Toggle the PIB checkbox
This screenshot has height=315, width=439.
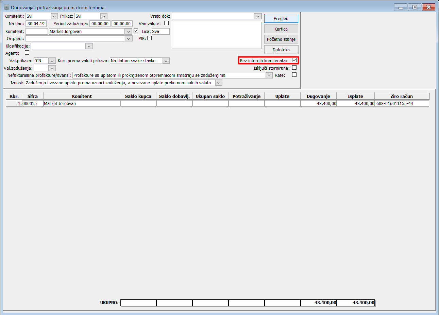tap(150, 38)
